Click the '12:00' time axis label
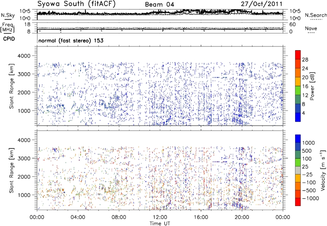The height and width of the screenshot is (226, 327). pos(160,217)
